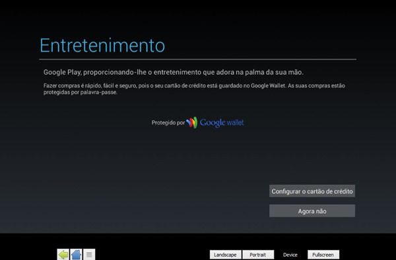Click the Google Wallet logo

(x=215, y=122)
